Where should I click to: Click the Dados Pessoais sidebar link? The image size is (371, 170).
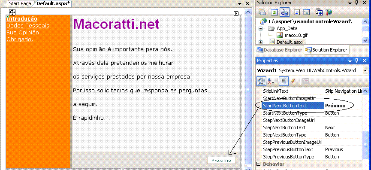[x=28, y=26]
